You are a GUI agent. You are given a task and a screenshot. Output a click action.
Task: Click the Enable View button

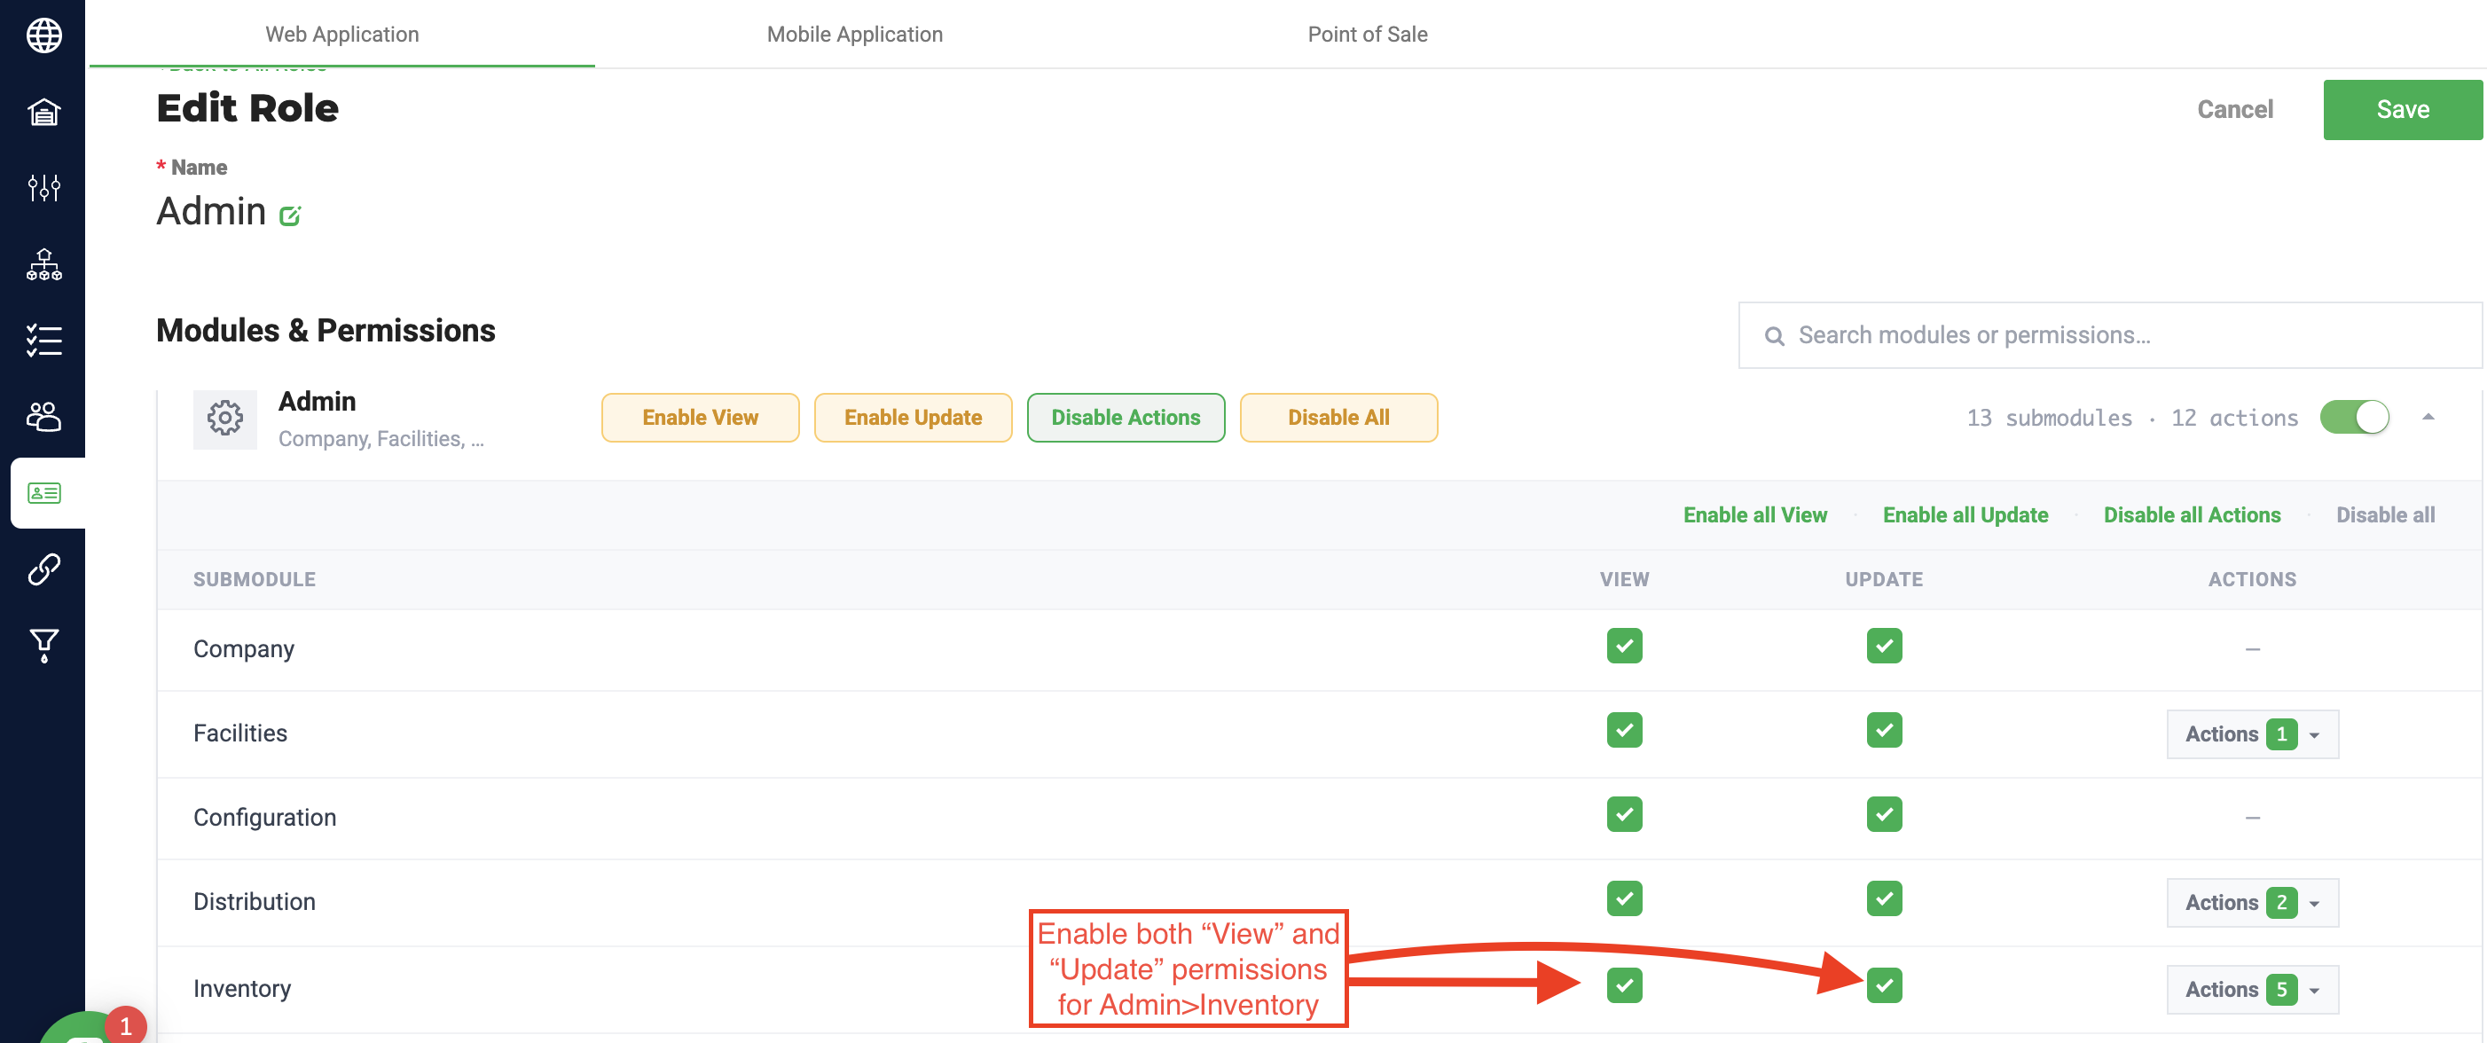coord(700,417)
